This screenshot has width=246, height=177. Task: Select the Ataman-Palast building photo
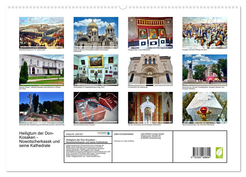(42, 70)
